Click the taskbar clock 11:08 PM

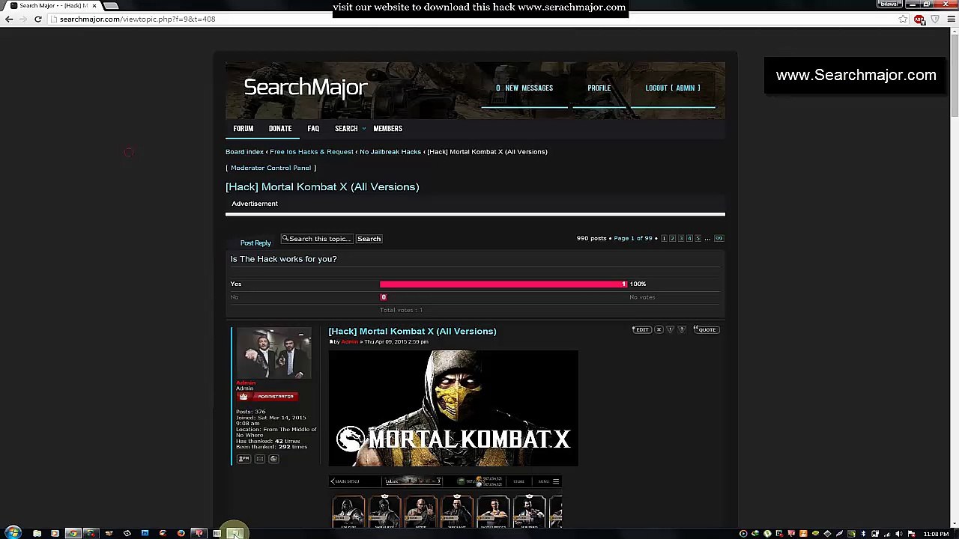(x=937, y=534)
